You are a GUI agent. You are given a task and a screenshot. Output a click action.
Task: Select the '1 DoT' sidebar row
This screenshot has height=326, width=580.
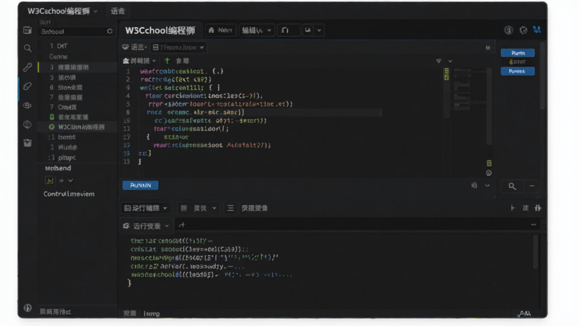pyautogui.click(x=77, y=46)
